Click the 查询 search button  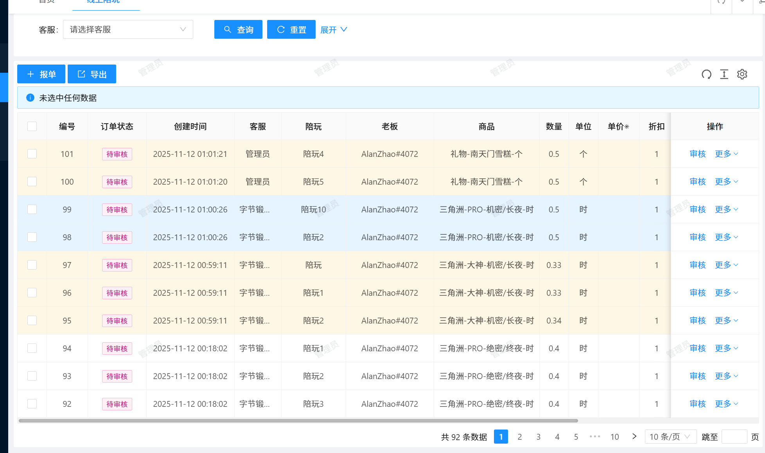[x=238, y=30]
